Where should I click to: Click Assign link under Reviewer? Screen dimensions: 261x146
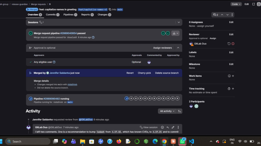(x=213, y=38)
